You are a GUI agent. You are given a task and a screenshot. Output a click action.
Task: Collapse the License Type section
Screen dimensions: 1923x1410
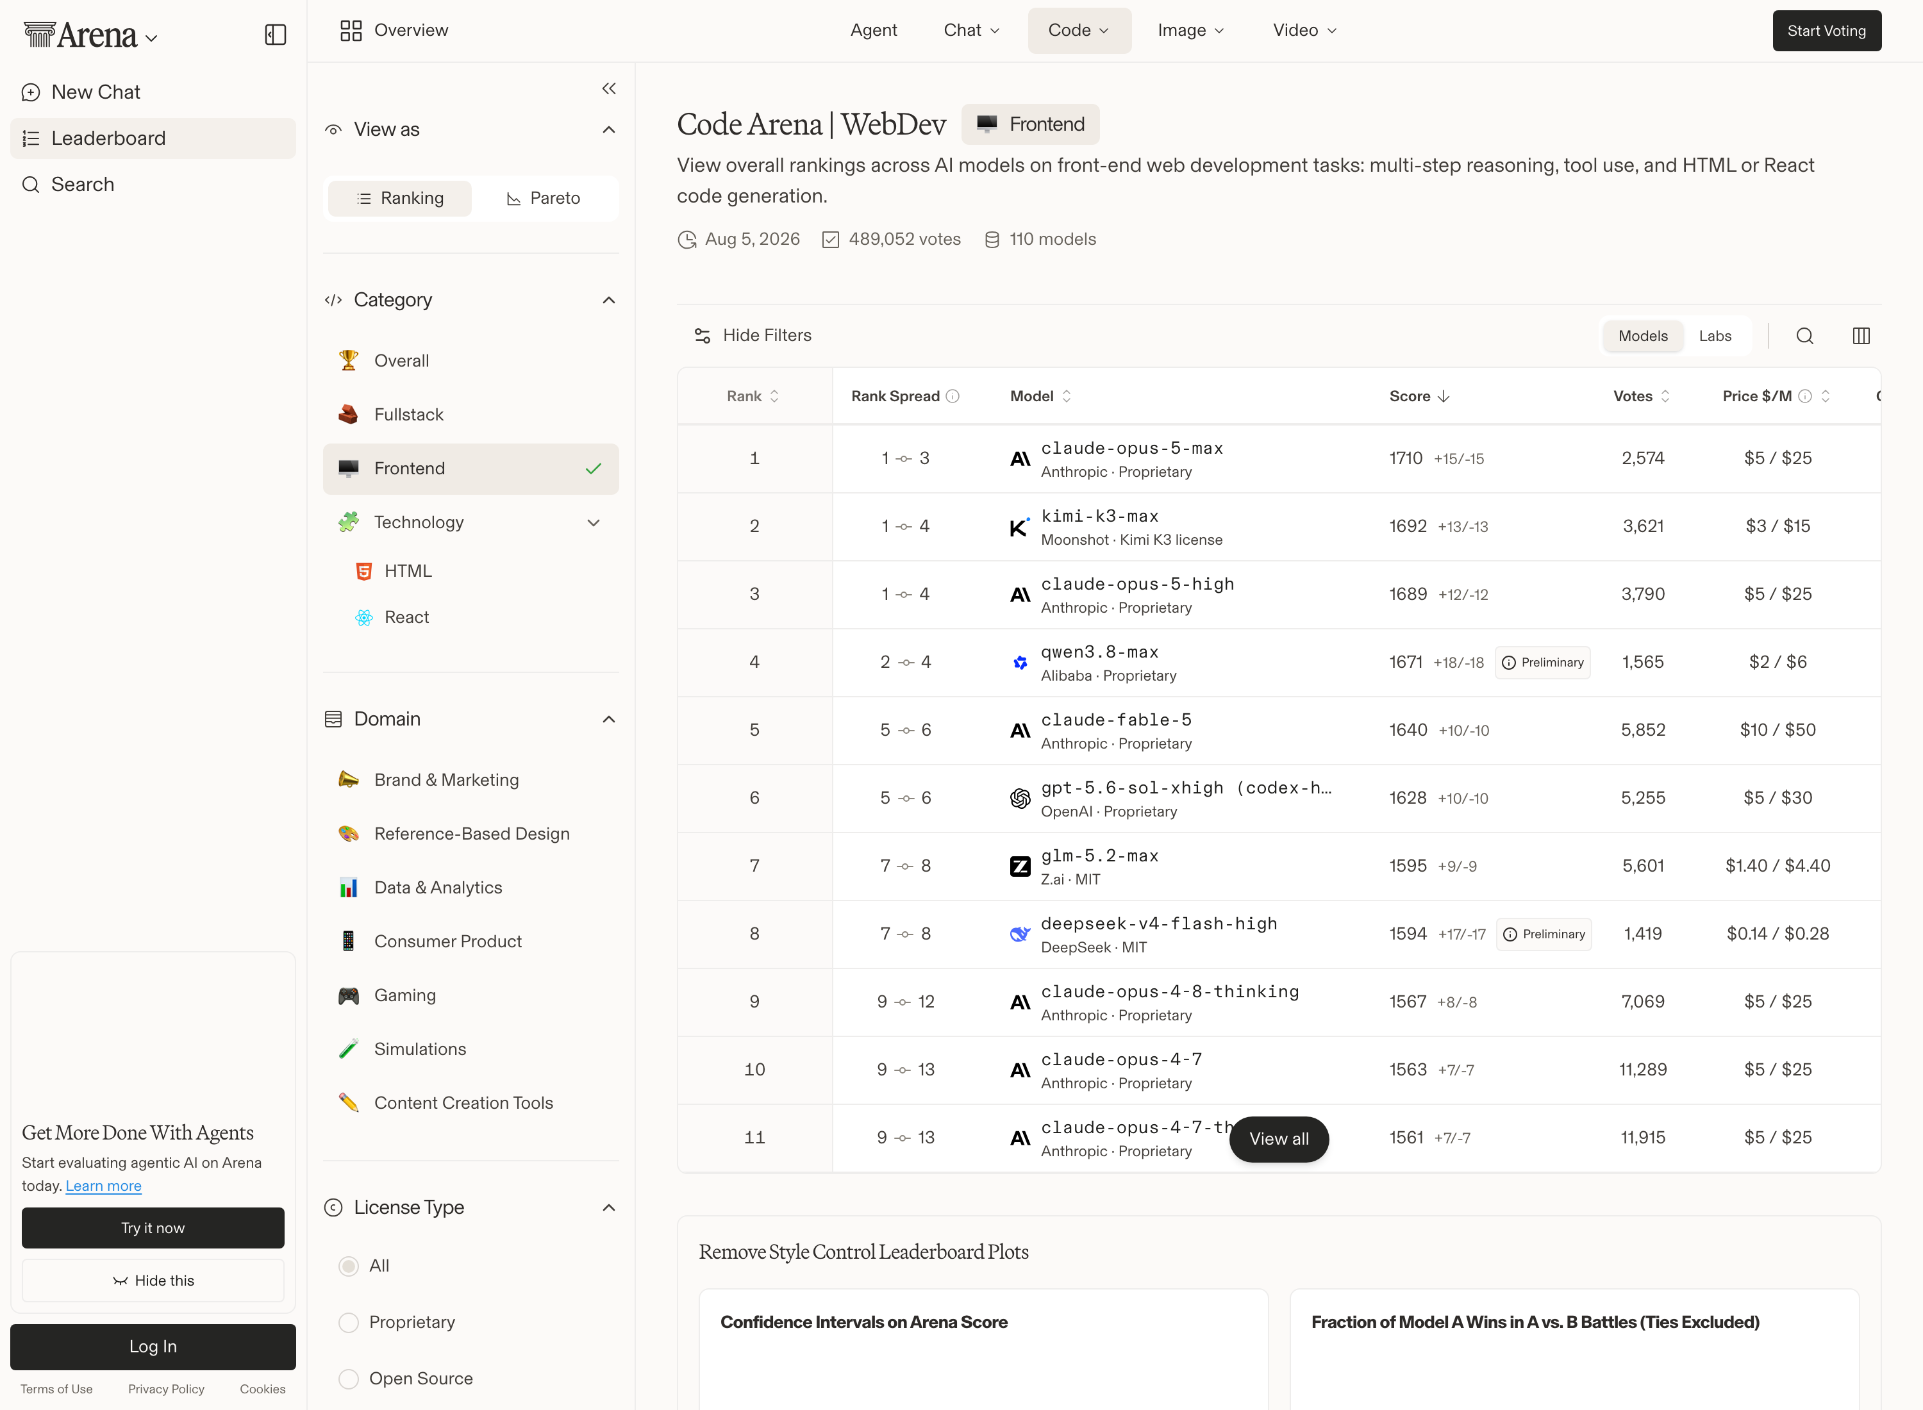coord(608,1207)
